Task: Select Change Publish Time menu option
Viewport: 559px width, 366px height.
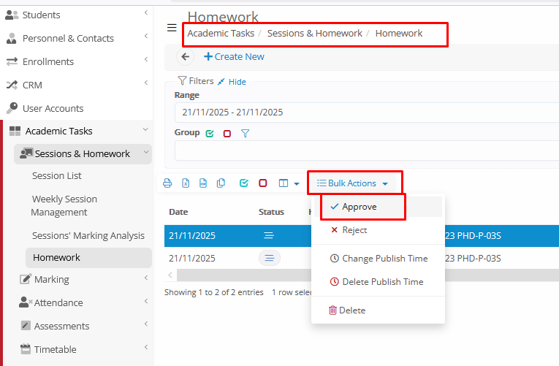Action: click(x=384, y=259)
